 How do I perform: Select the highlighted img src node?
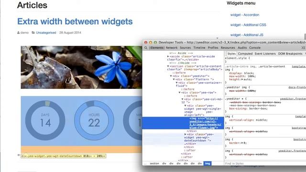[x=183, y=123]
